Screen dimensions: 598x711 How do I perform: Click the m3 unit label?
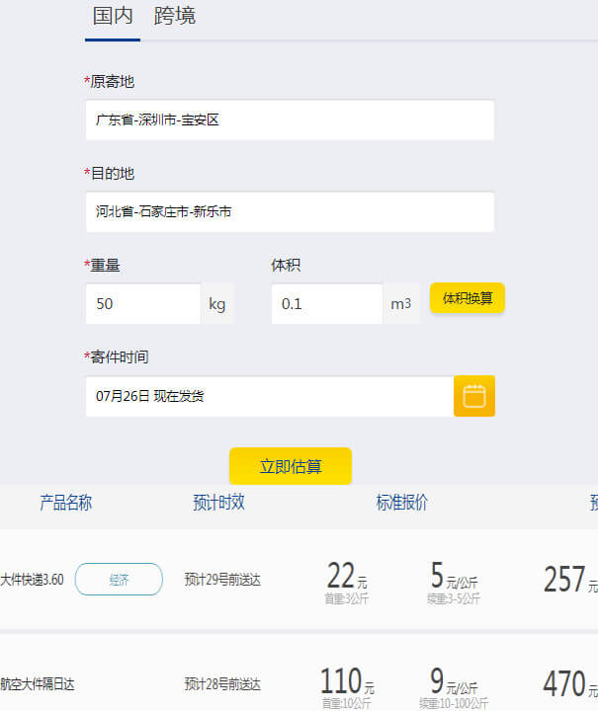pos(401,304)
